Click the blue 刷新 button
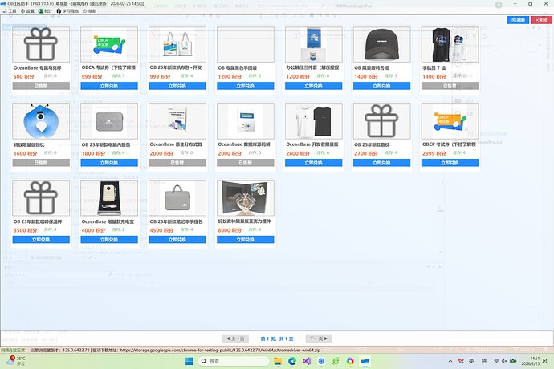 [518, 19]
